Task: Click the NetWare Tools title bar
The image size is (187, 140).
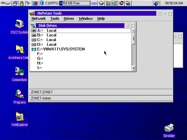Action: pyautogui.click(x=96, y=13)
